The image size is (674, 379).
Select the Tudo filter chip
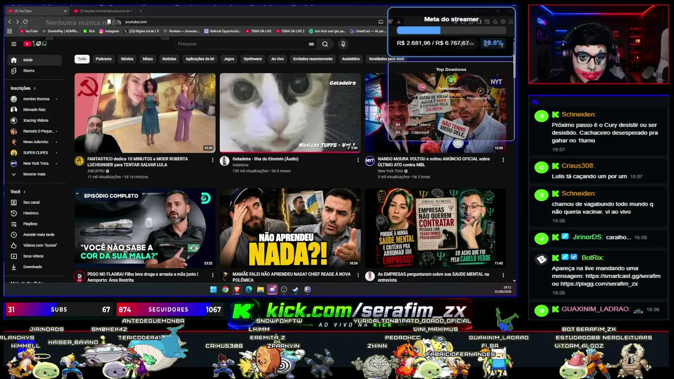(x=82, y=59)
